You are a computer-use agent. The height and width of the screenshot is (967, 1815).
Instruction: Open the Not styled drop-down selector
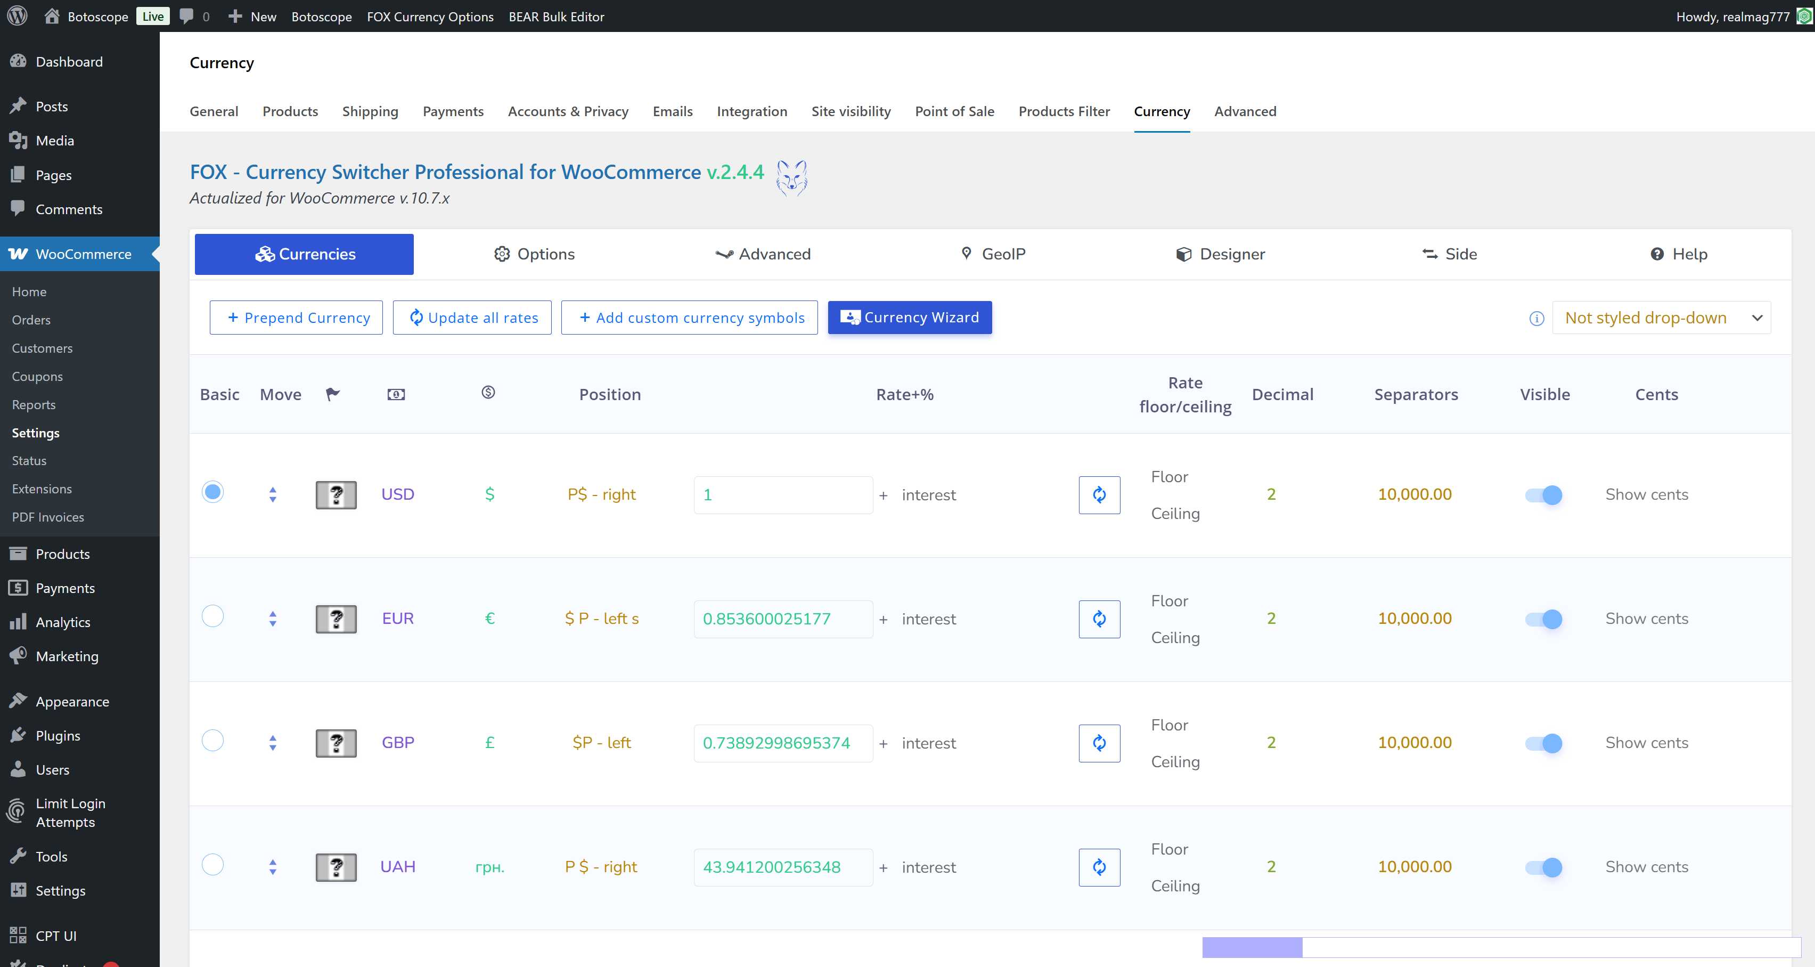point(1661,318)
